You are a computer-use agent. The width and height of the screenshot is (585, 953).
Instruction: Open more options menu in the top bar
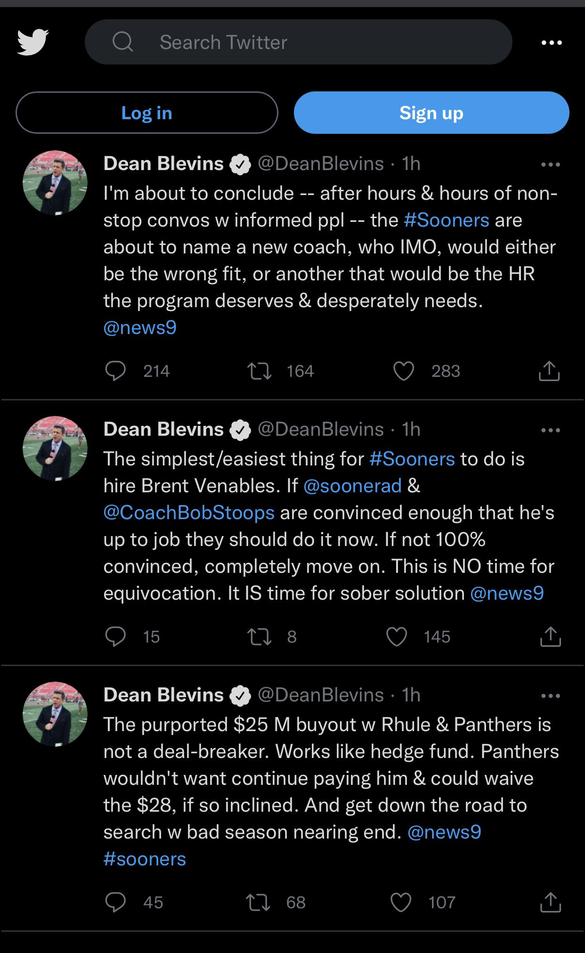(x=552, y=42)
